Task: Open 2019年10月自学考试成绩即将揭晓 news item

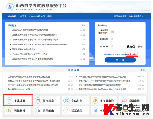Action: 100,85
